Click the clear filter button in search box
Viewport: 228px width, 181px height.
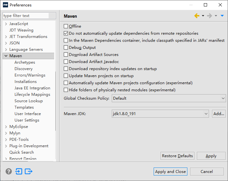pyautogui.click(x=52, y=16)
